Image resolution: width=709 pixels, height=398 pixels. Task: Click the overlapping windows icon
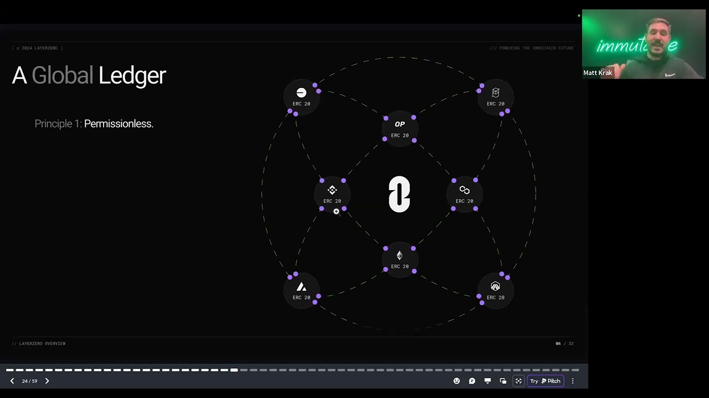click(x=503, y=381)
